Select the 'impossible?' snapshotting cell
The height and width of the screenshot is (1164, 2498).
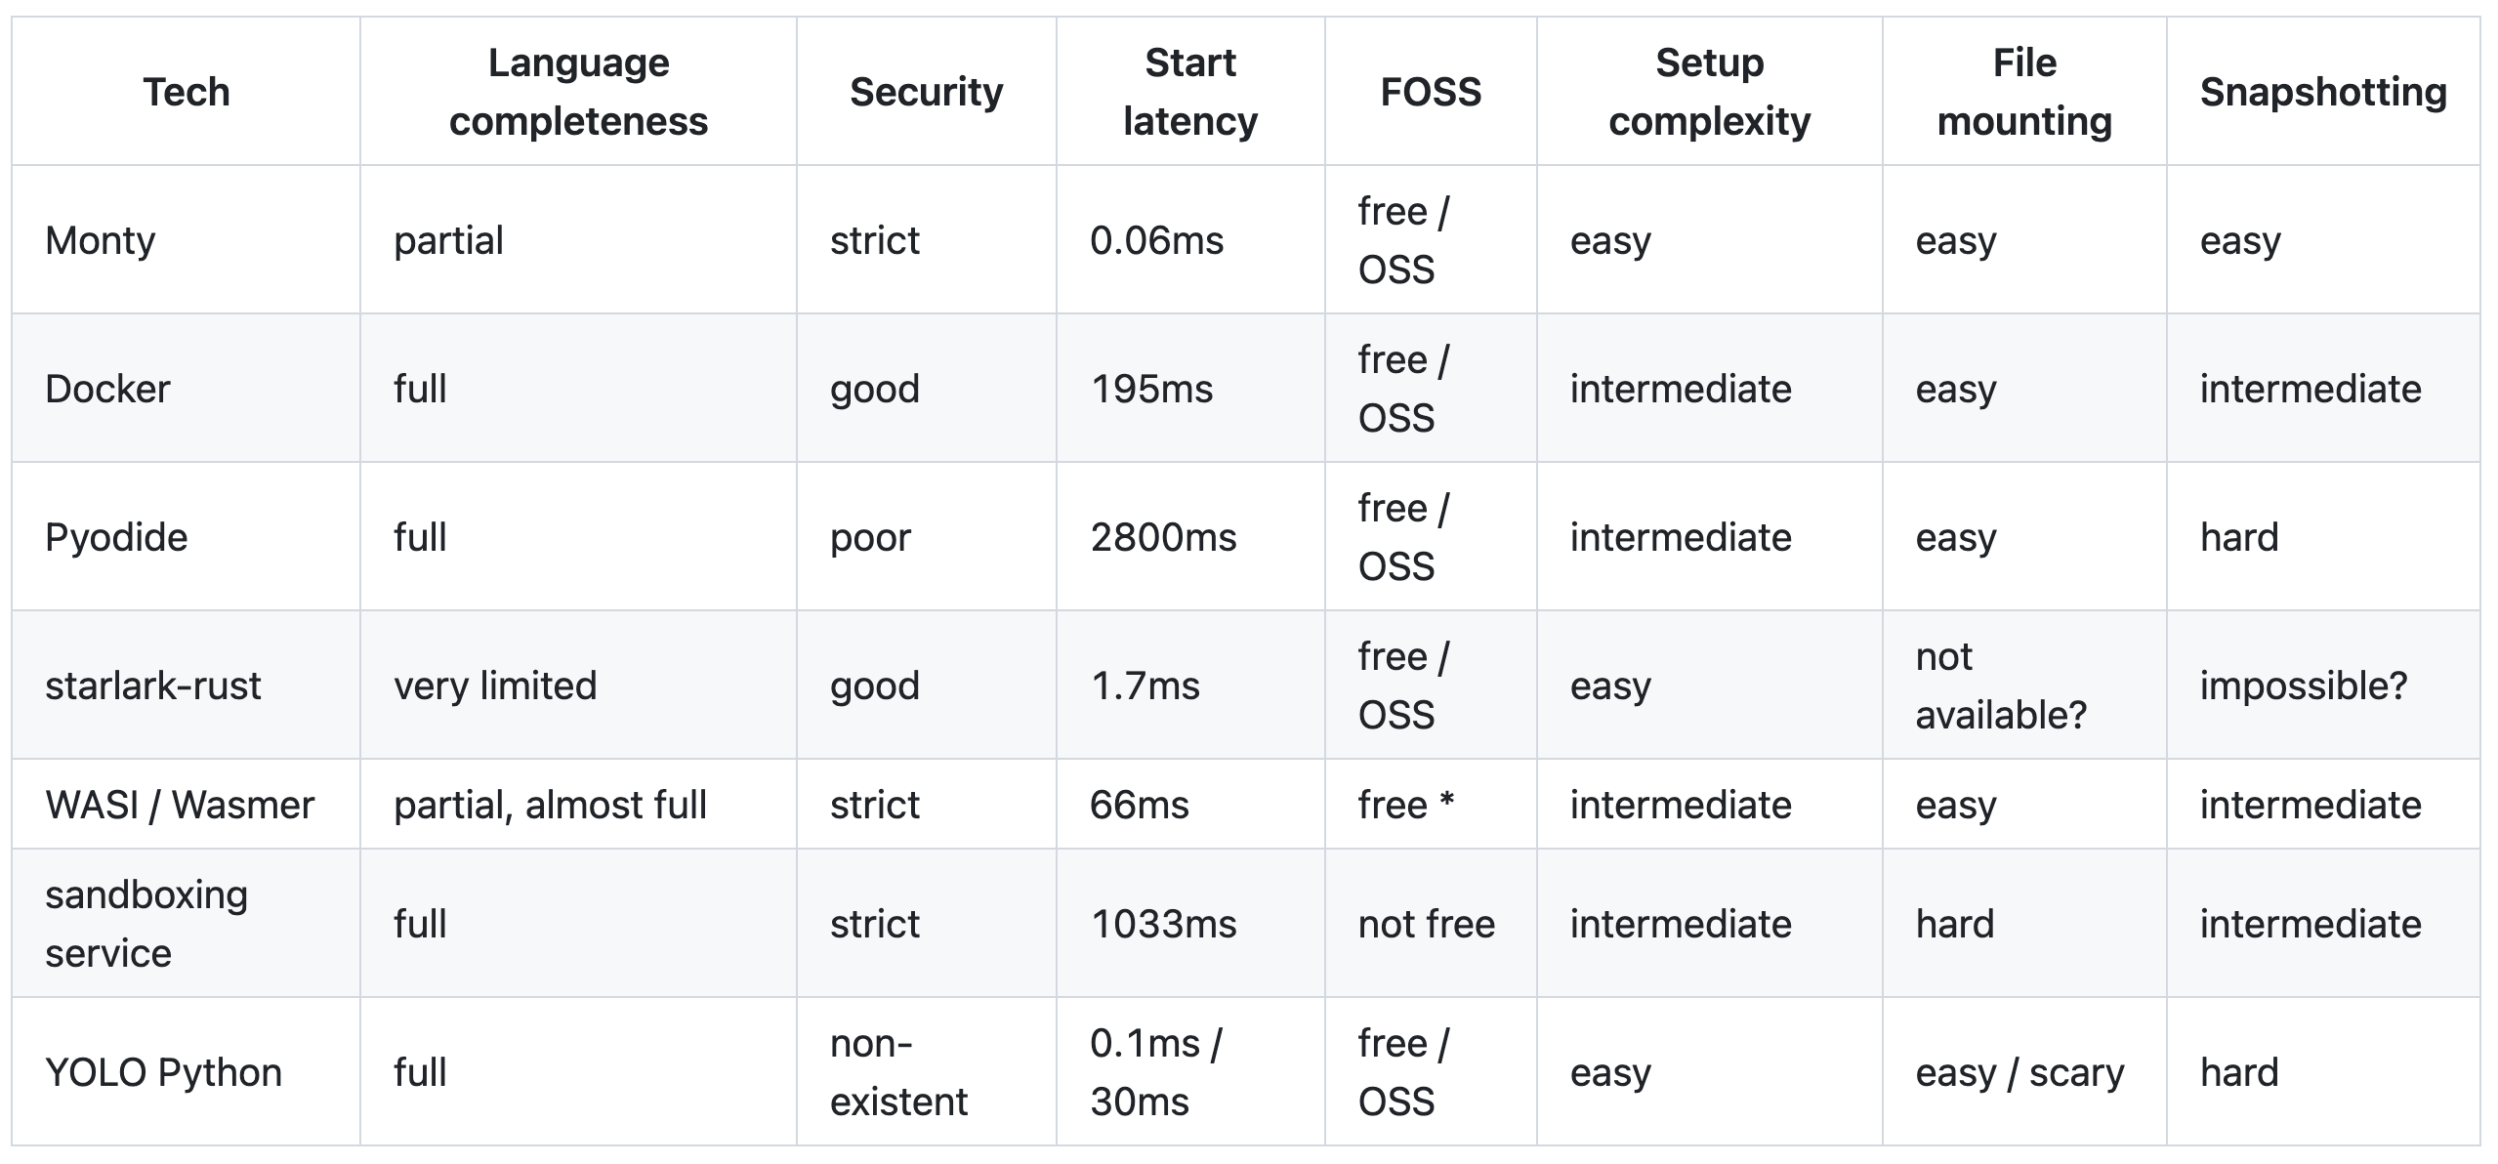[2303, 686]
